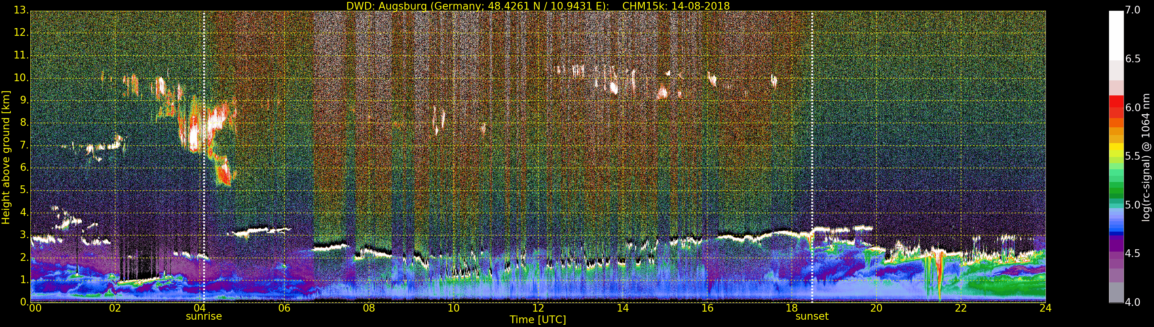1154x327 pixels.
Task: Click the 'Height above ground [km]' axis label
Action: (x=6, y=158)
